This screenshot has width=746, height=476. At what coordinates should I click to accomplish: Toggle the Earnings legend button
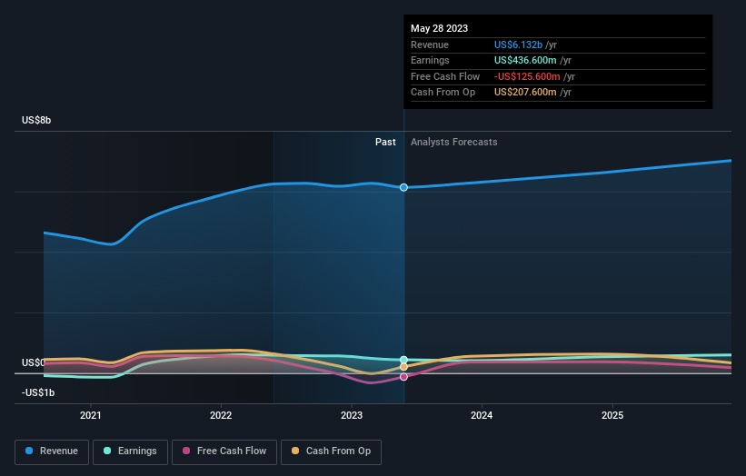[x=130, y=451]
